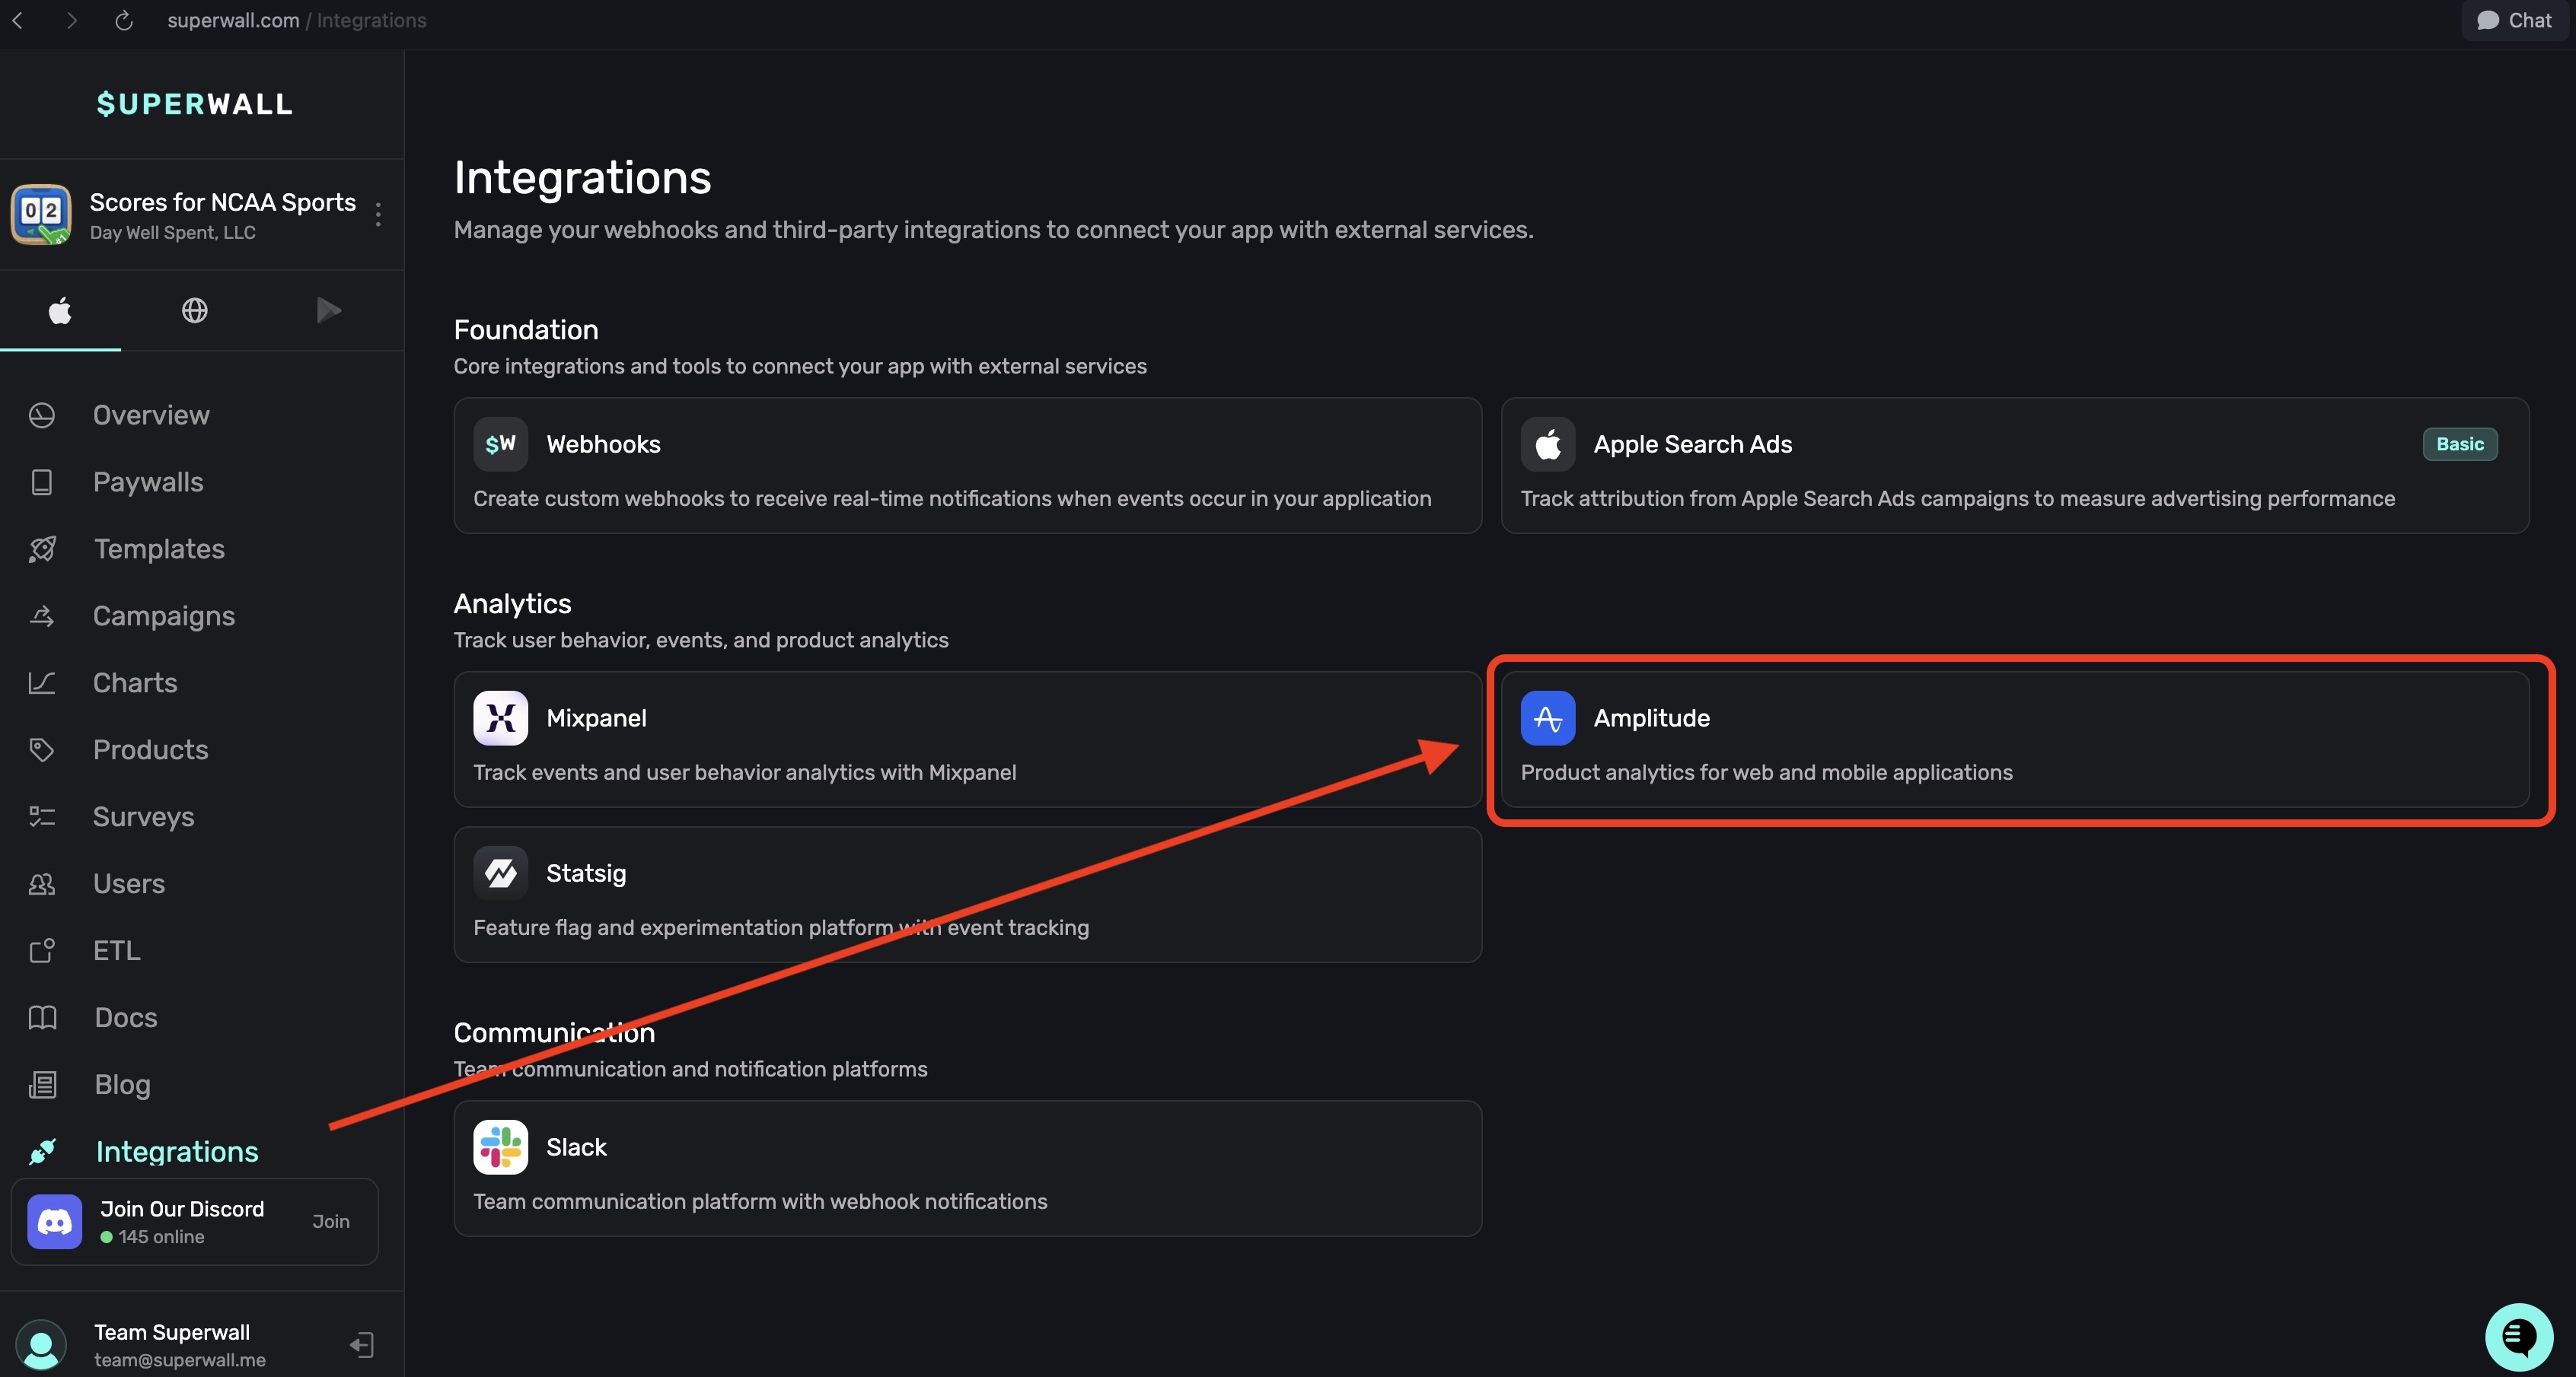Image resolution: width=2576 pixels, height=1377 pixels.
Task: Switch to the web globe platform tab
Action: coord(194,310)
